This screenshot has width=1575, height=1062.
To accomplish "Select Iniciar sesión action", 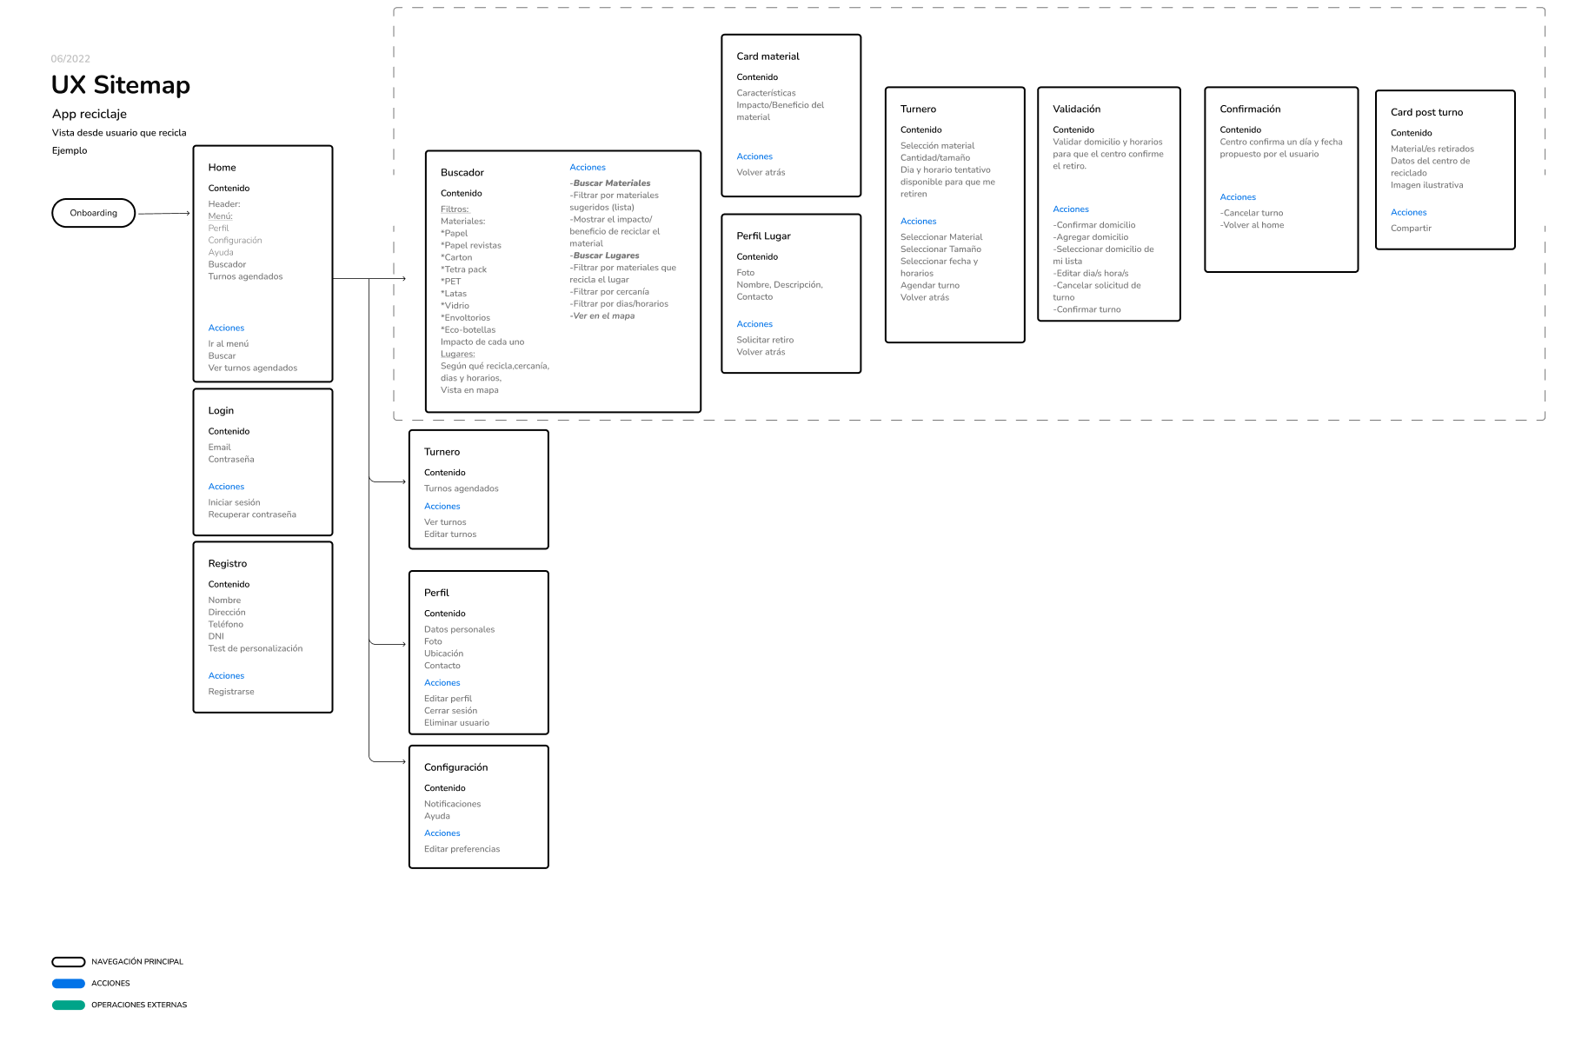I will coord(234,503).
